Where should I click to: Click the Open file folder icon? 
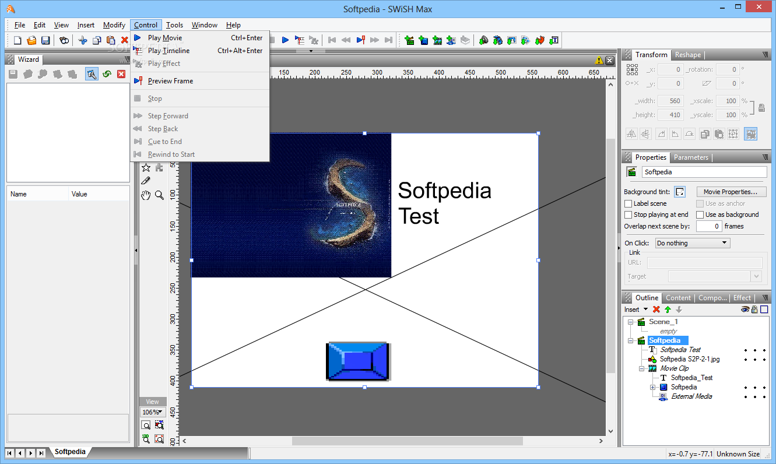pos(31,40)
